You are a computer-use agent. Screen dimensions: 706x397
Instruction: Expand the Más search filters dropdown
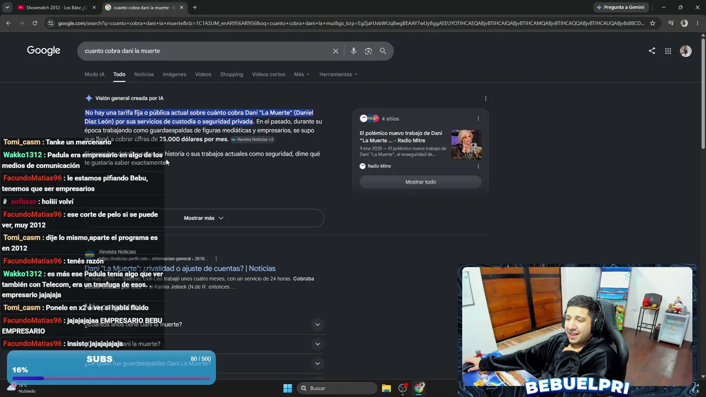pyautogui.click(x=301, y=74)
